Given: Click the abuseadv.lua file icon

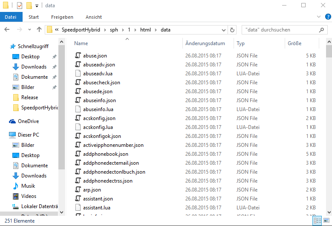Looking at the screenshot, I should (x=78, y=73).
